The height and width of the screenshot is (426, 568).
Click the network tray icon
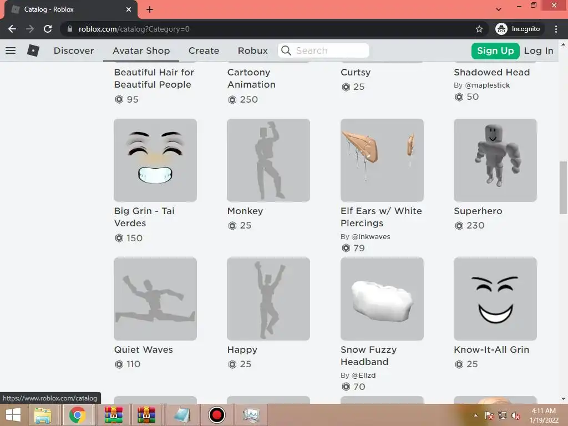[x=503, y=415]
